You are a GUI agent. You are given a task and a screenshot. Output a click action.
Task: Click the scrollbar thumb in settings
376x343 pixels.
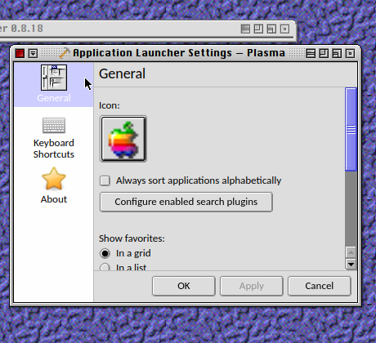point(351,130)
